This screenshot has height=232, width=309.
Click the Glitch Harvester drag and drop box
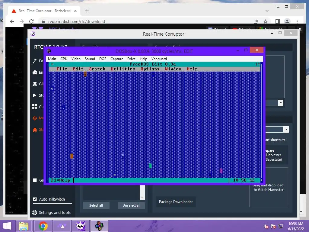268,187
